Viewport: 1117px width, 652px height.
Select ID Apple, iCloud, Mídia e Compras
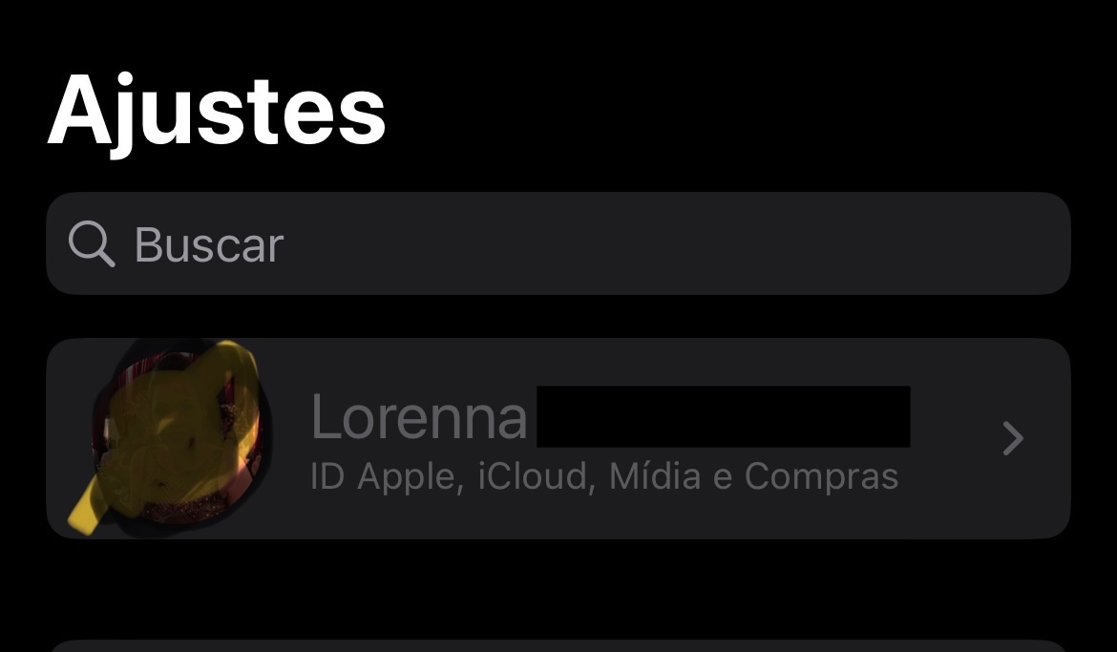603,476
